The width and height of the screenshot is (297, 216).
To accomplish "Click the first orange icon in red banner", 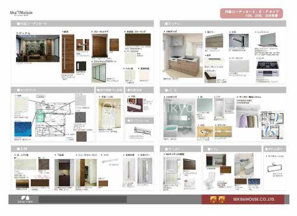I will click(213, 199).
